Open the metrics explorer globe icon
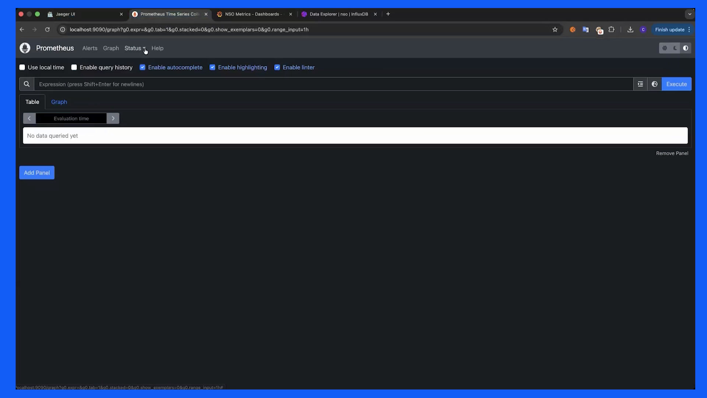Screen dimensions: 707x398 pos(654,84)
